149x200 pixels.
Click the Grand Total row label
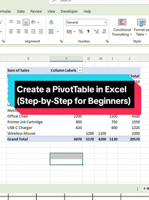point(18,139)
